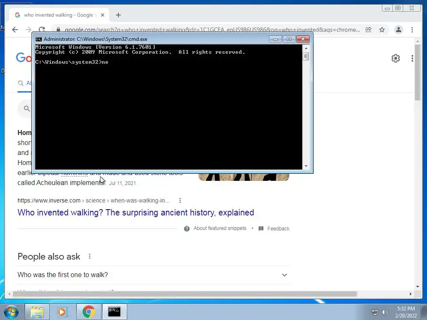Click Chrome back arrow button

(x=15, y=30)
